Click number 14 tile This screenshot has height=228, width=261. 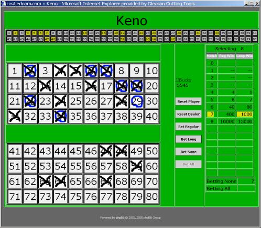(x=60, y=86)
